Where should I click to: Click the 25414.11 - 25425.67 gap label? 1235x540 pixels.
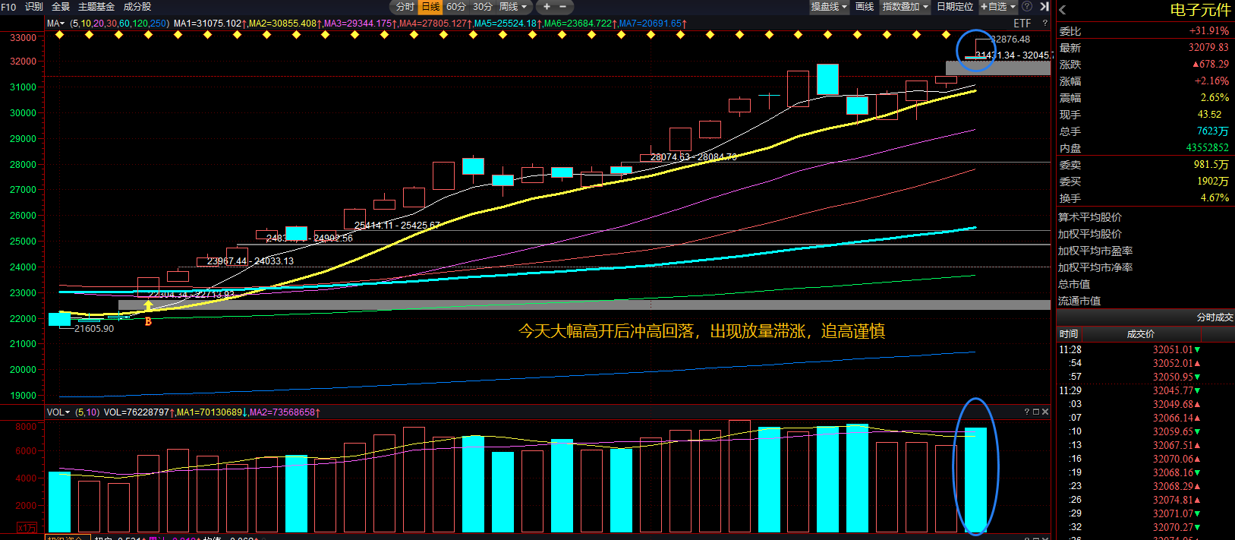[397, 226]
